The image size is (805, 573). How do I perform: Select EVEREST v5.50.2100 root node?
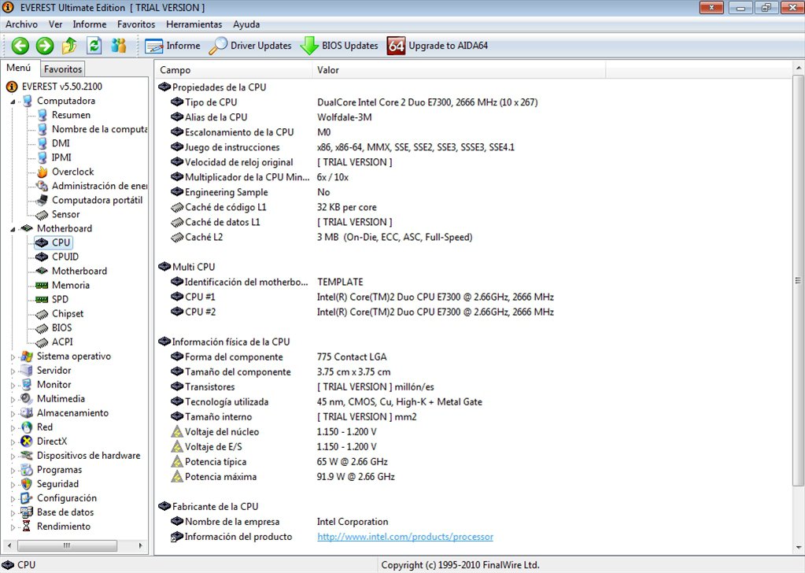[x=61, y=87]
